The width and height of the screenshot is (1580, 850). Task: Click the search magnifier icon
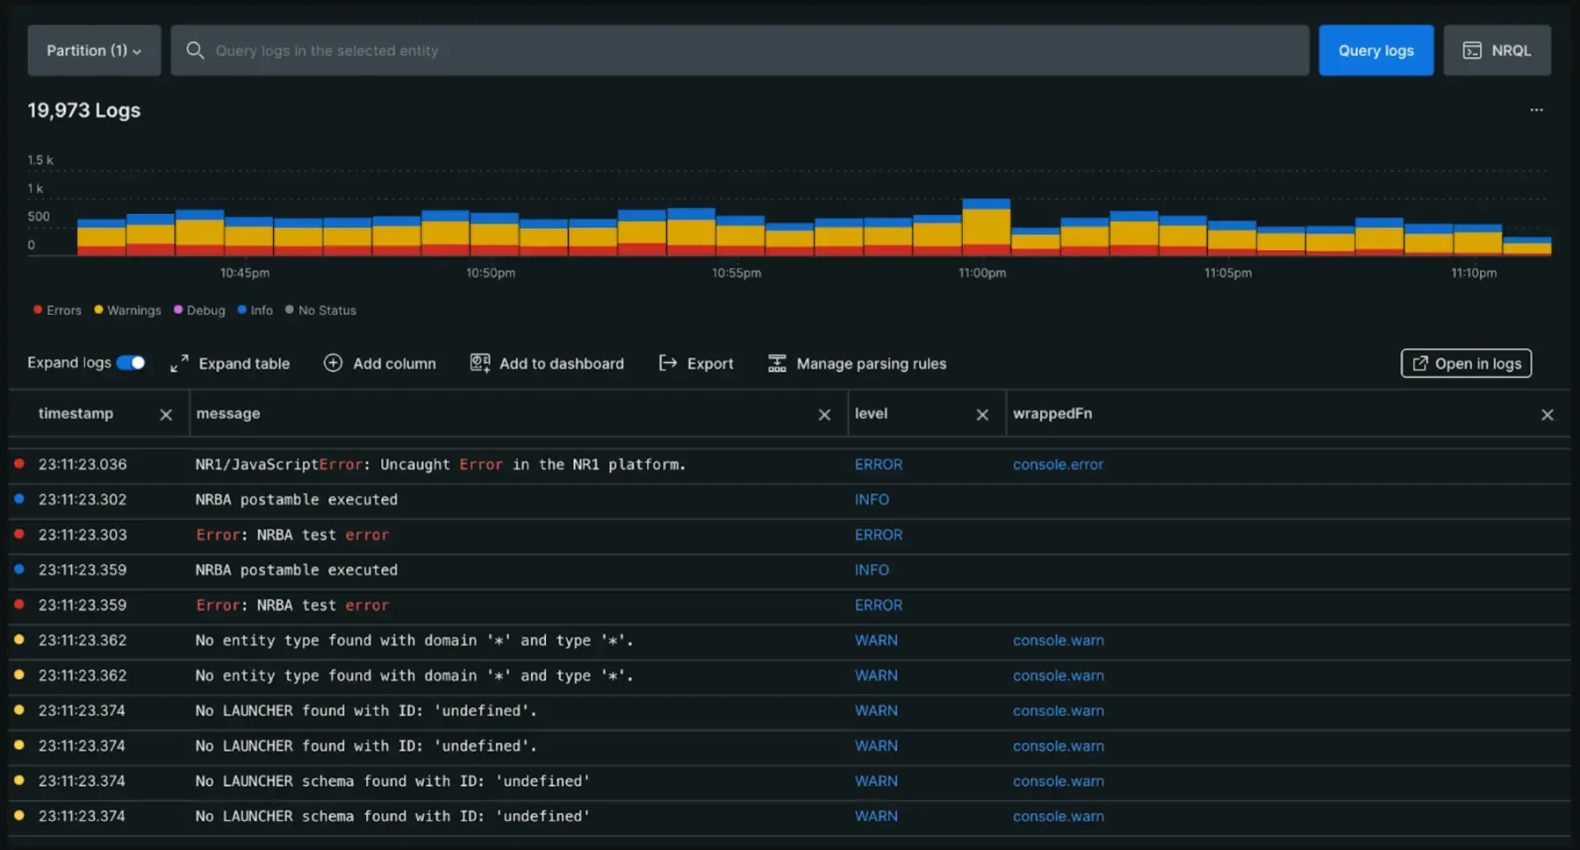click(x=195, y=50)
